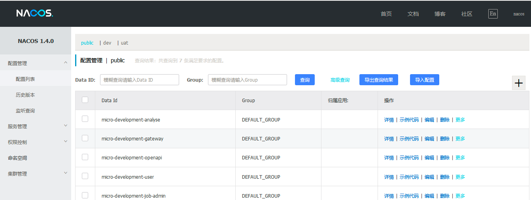Select 监听查询 in the sidebar

click(x=36, y=110)
